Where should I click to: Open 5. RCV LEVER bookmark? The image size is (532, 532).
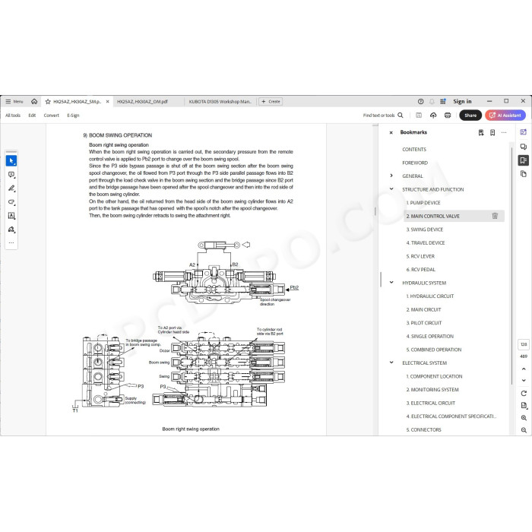point(420,256)
